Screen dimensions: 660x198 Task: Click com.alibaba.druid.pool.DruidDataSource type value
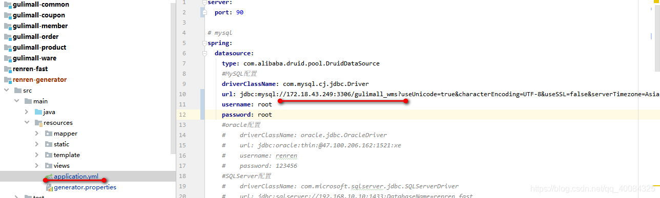(312, 63)
